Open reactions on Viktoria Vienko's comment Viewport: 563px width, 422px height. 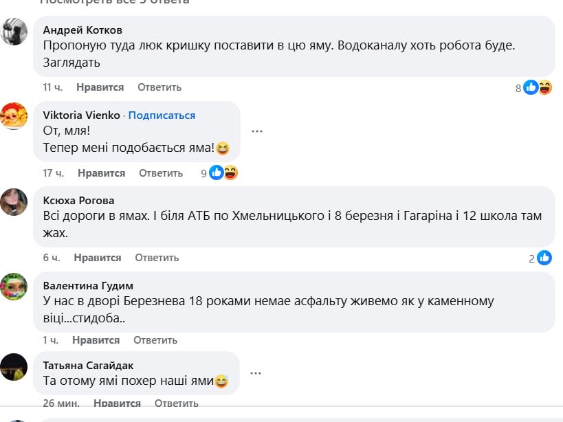coord(223,173)
